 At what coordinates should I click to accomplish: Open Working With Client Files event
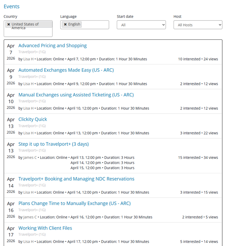(x=45, y=228)
